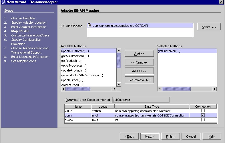Click step 4 Map EIS API
Viewport: 225px width, 143px height.
coord(20,31)
